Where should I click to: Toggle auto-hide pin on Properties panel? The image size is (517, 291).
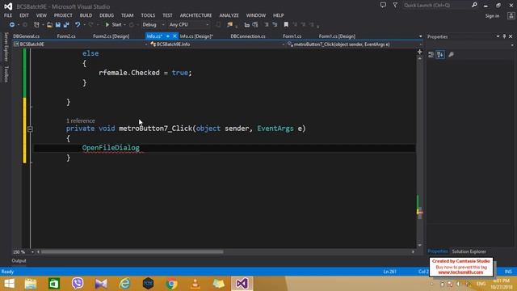[504, 36]
